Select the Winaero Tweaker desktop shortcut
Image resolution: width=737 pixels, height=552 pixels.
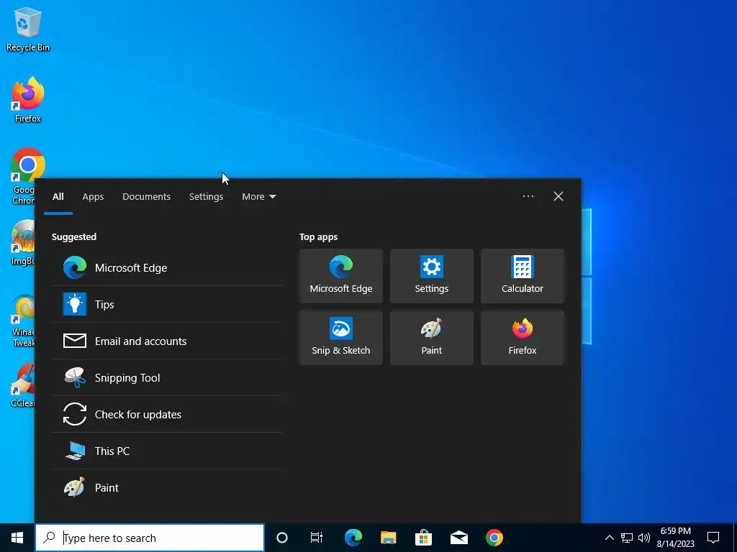22,320
